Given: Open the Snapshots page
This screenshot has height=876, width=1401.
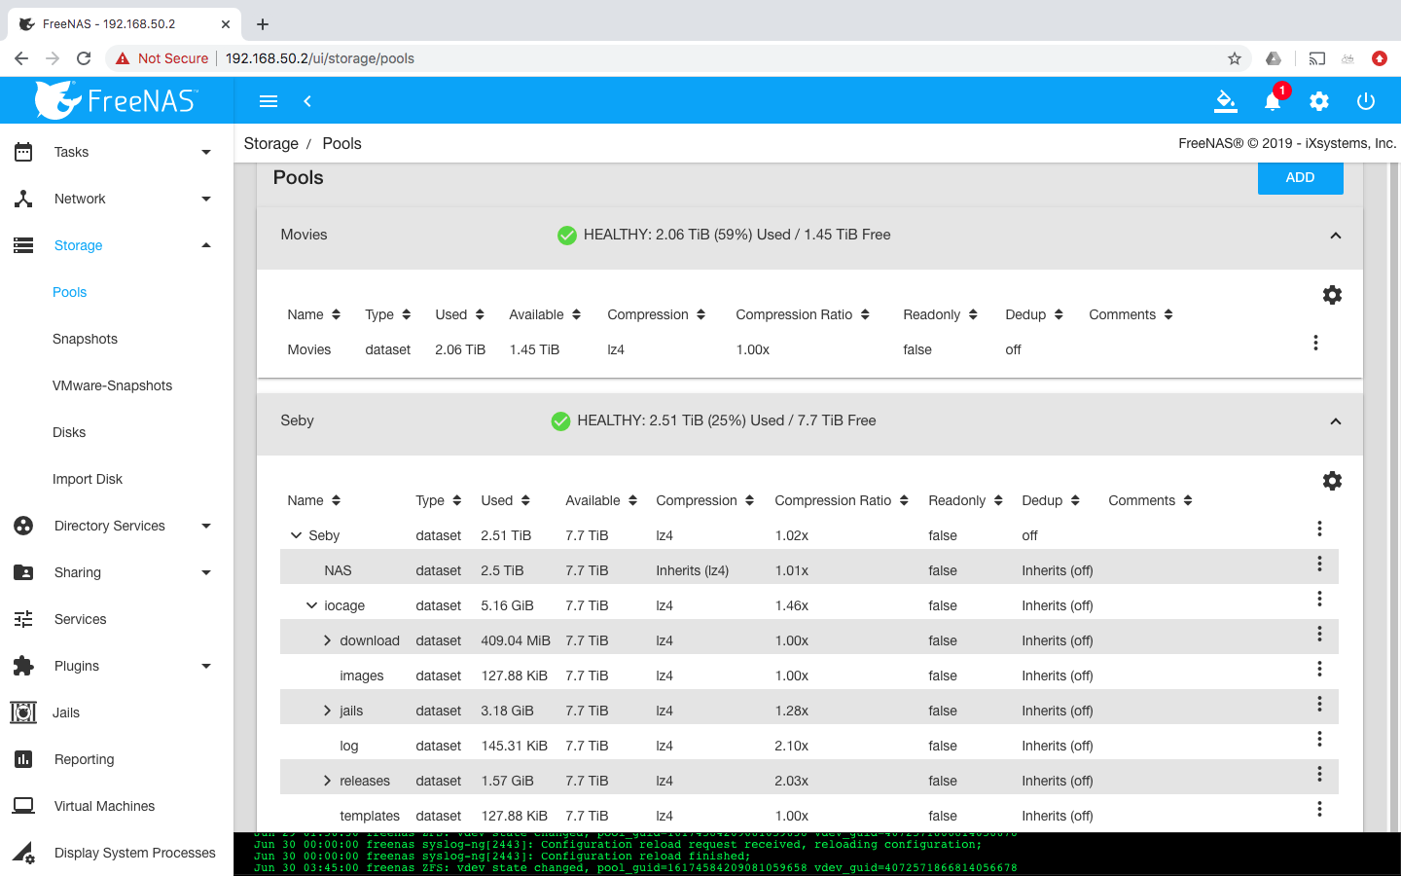Looking at the screenshot, I should (x=85, y=339).
